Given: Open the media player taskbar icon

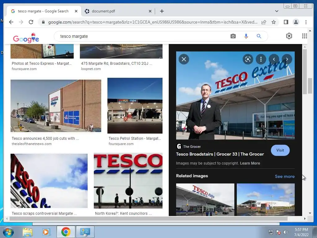Looking at the screenshot, I should coord(46,232).
